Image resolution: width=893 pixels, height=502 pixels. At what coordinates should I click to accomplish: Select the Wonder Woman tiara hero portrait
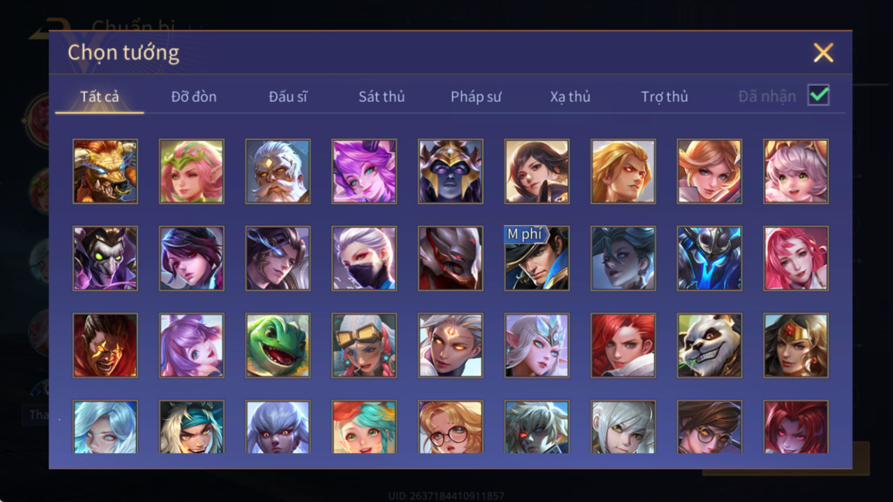click(x=796, y=345)
